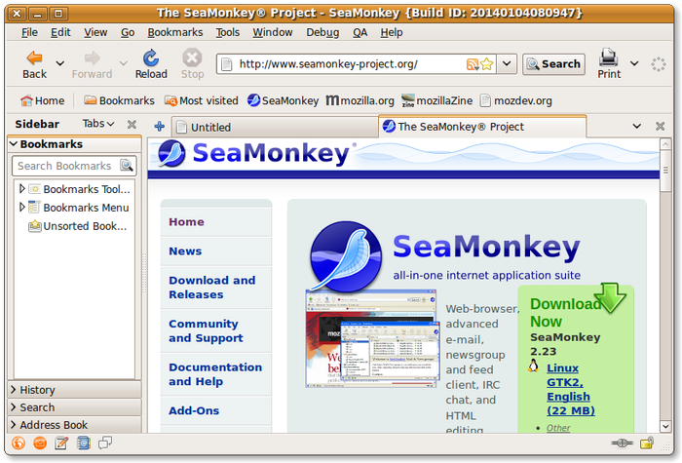Open the Edit menu

[x=60, y=32]
